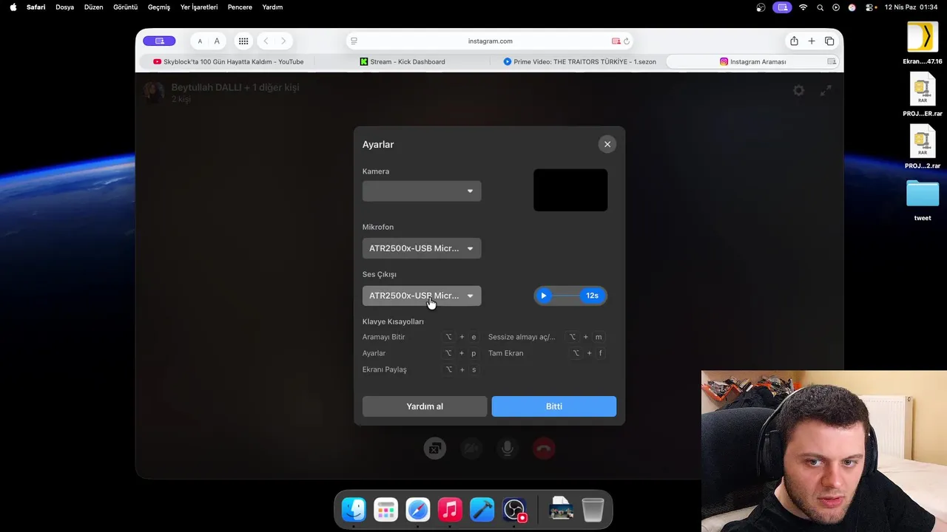Open Control Center in menu bar
947x532 pixels.
871,7
